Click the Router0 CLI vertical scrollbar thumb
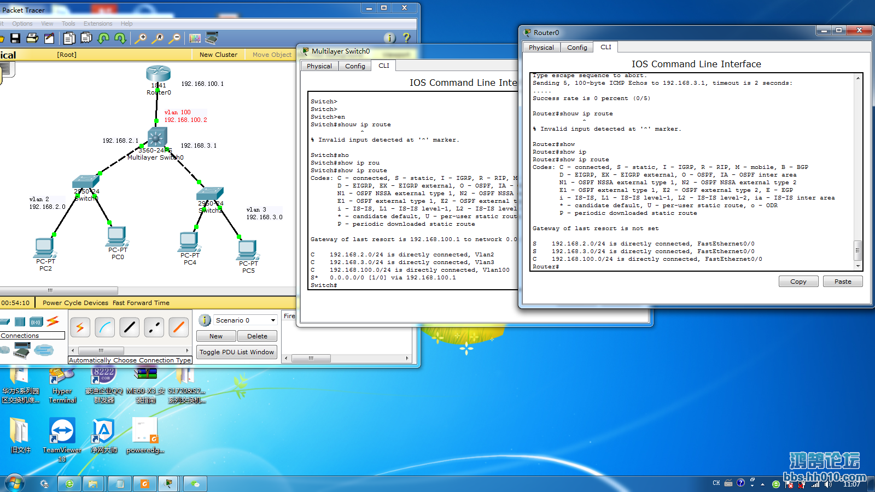The width and height of the screenshot is (875, 492). click(857, 250)
